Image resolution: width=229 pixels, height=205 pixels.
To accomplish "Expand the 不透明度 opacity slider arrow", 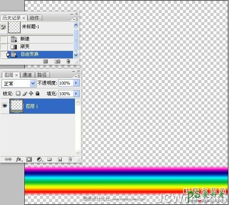I will point(76,83).
